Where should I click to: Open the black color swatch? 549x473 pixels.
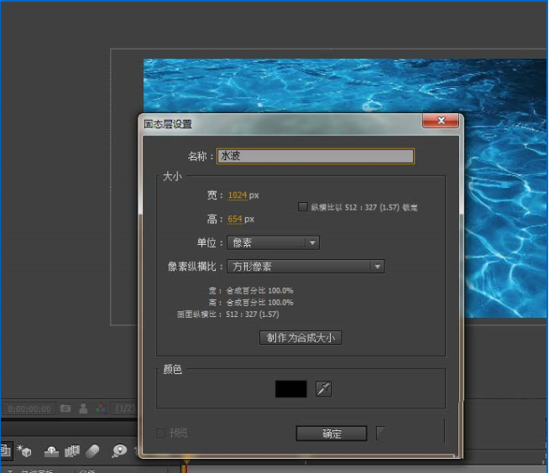pyautogui.click(x=291, y=388)
